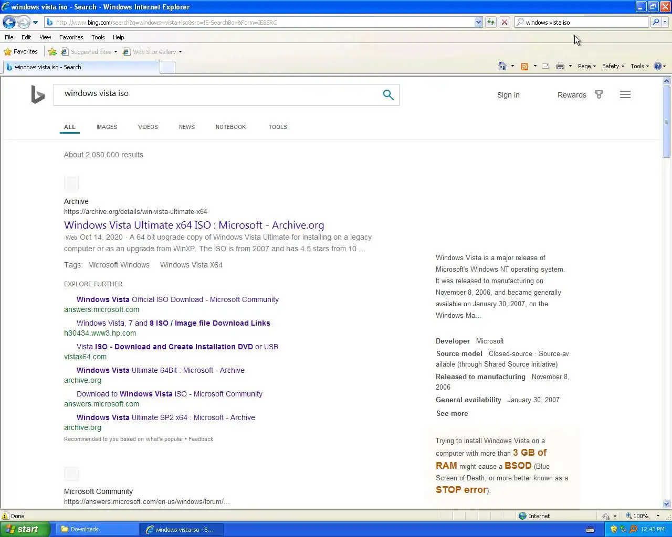
Task: Click the 'Microsoft Windows' tag
Action: tap(119, 265)
